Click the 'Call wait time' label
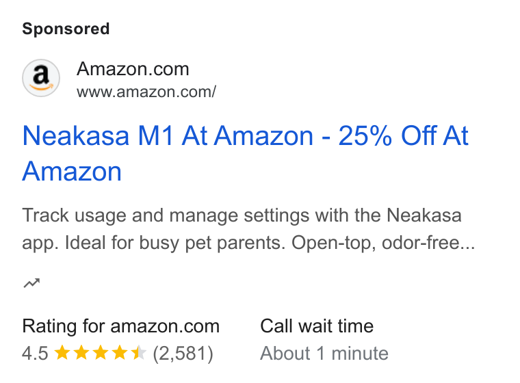 tap(317, 326)
